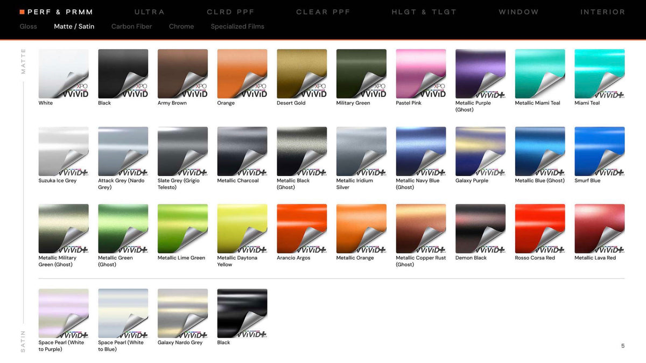The width and height of the screenshot is (646, 363).
Task: Click the 'Galaxy Purple' label text
Action: [x=472, y=180]
